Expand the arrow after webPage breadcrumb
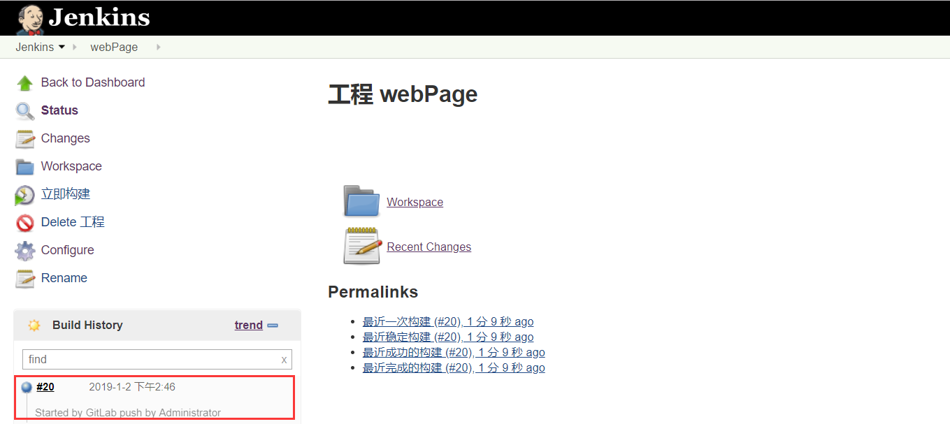 (159, 47)
